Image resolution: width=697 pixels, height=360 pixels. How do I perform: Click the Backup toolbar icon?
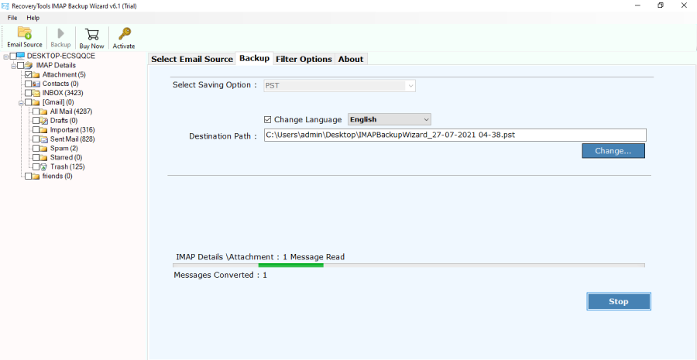[60, 33]
